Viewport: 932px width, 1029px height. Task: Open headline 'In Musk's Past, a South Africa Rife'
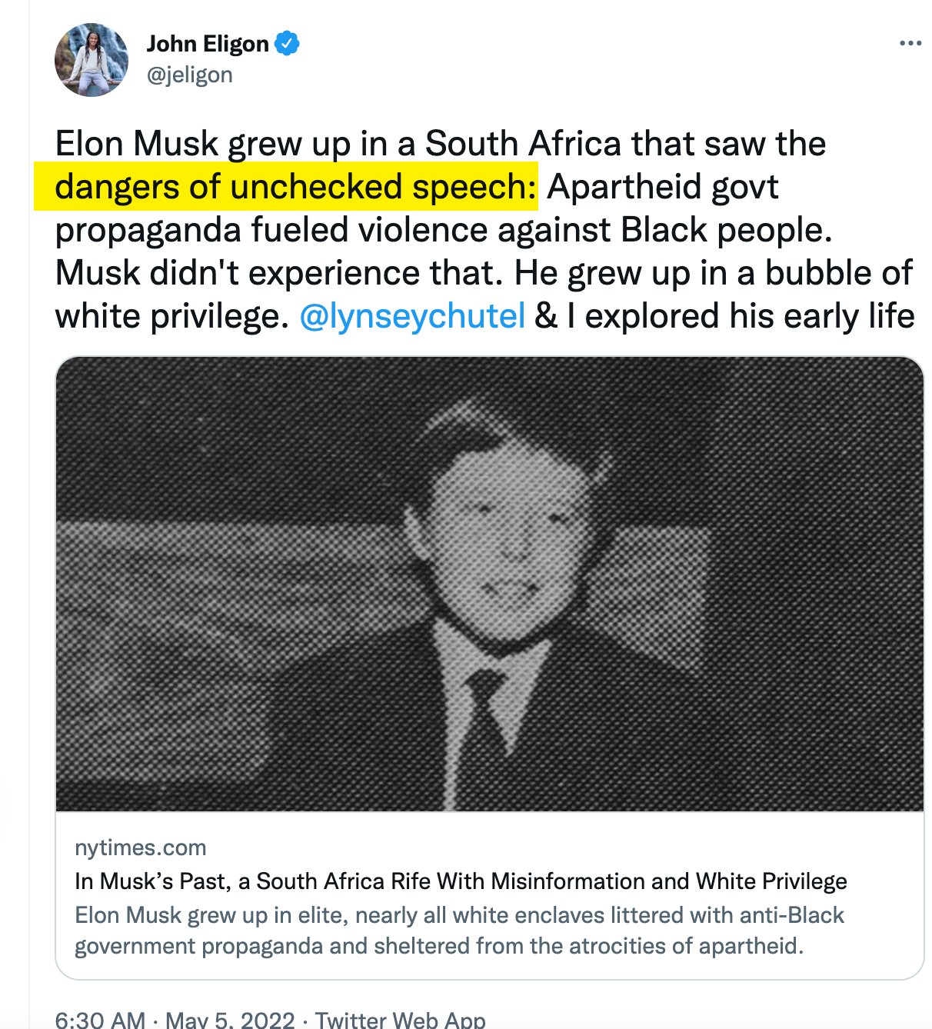461,881
